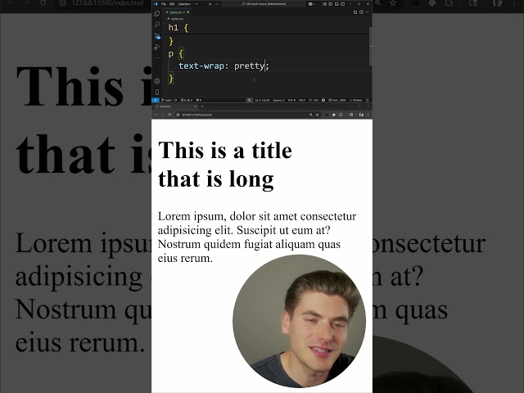
Task: Open the Edit menu in VS Code
Action: click(x=172, y=4)
